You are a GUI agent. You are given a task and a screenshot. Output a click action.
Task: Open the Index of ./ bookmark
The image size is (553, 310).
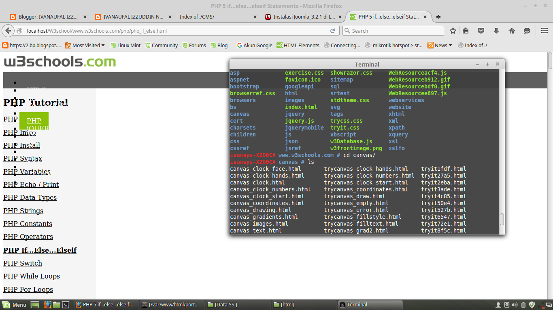click(x=472, y=46)
